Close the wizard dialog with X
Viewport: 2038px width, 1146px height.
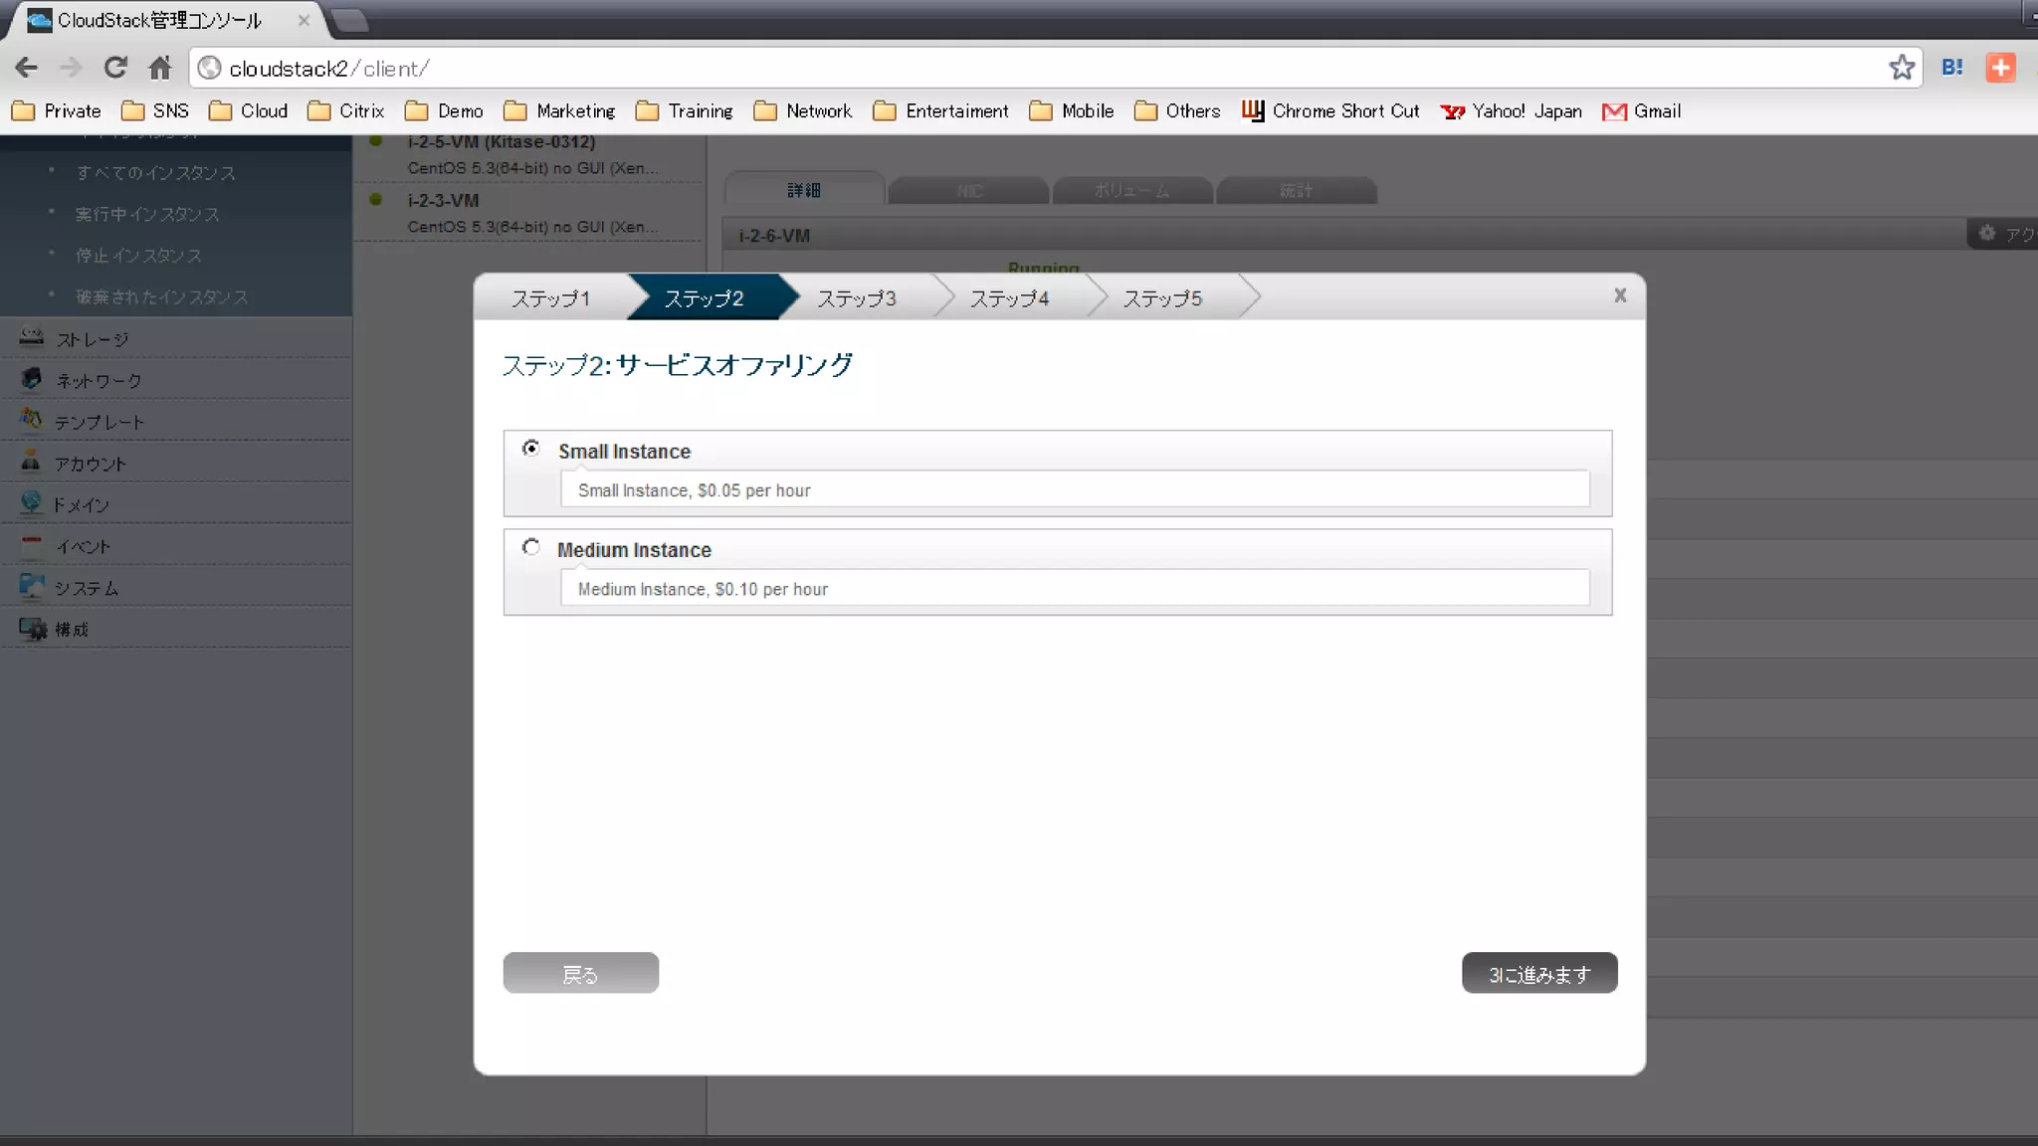(1620, 295)
